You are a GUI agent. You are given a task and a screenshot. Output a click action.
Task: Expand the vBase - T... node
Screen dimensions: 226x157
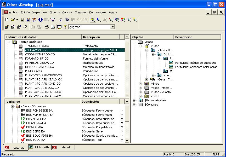click(x=146, y=80)
